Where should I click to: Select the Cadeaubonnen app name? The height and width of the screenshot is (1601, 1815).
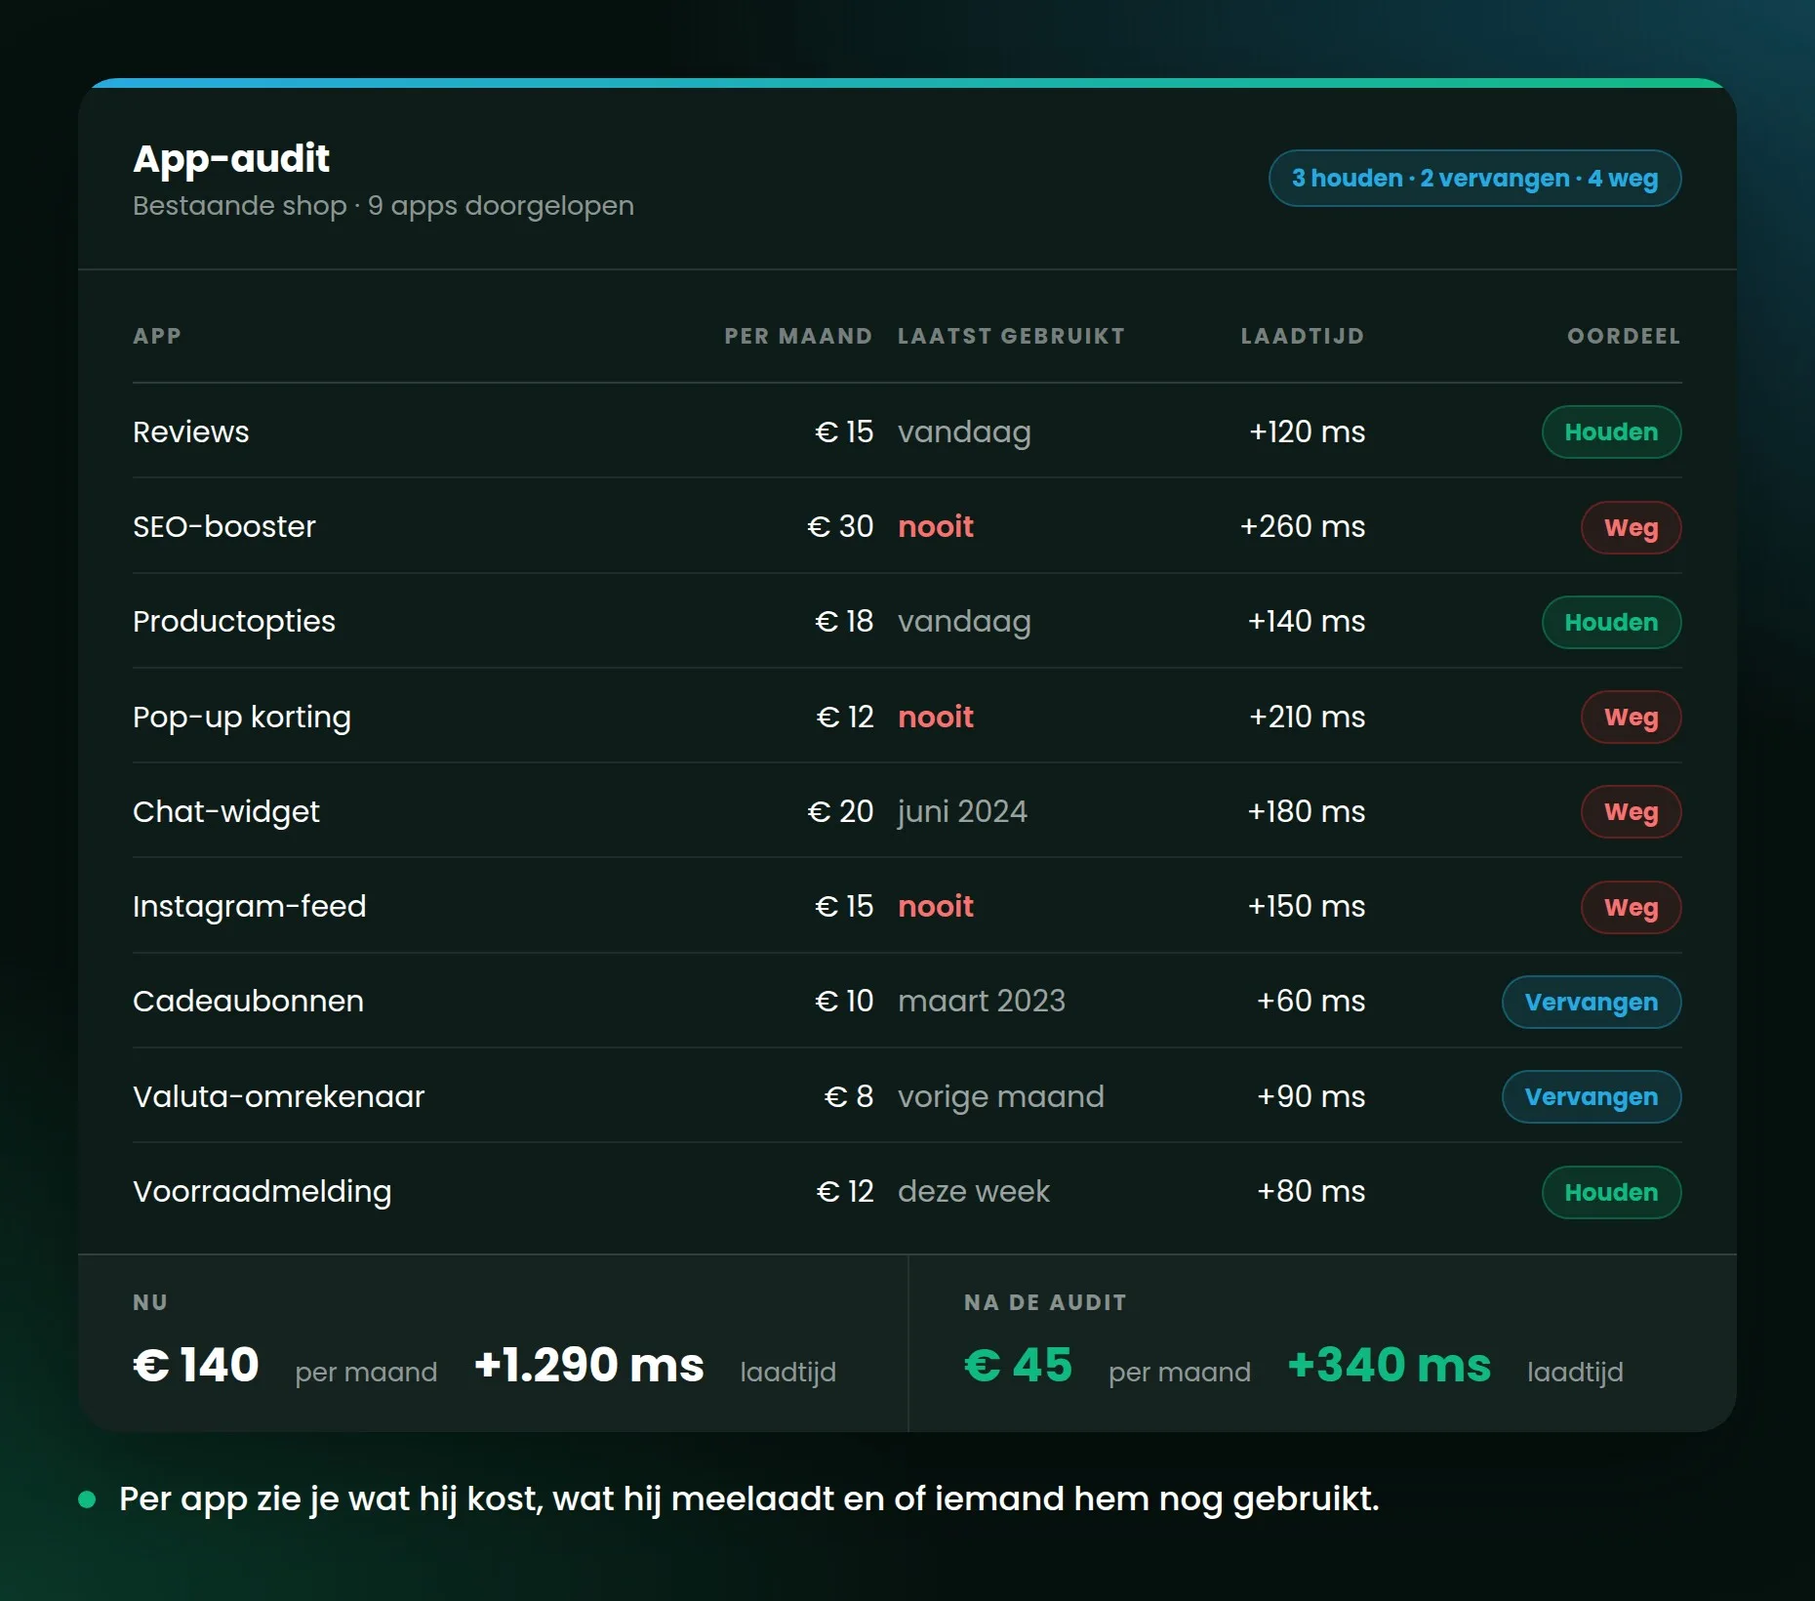coord(248,1002)
